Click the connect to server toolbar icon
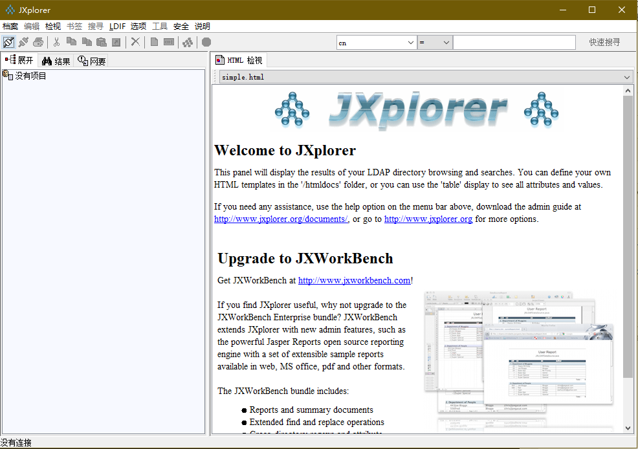The height and width of the screenshot is (449, 638). pyautogui.click(x=8, y=42)
